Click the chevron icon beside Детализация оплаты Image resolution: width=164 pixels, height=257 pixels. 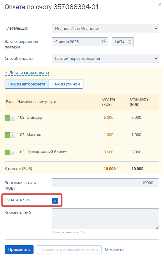(x=6, y=73)
